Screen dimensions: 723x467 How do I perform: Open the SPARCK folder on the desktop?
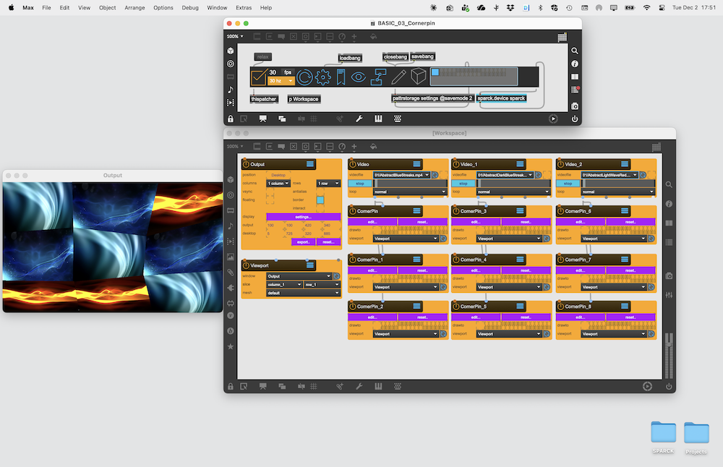(x=663, y=434)
